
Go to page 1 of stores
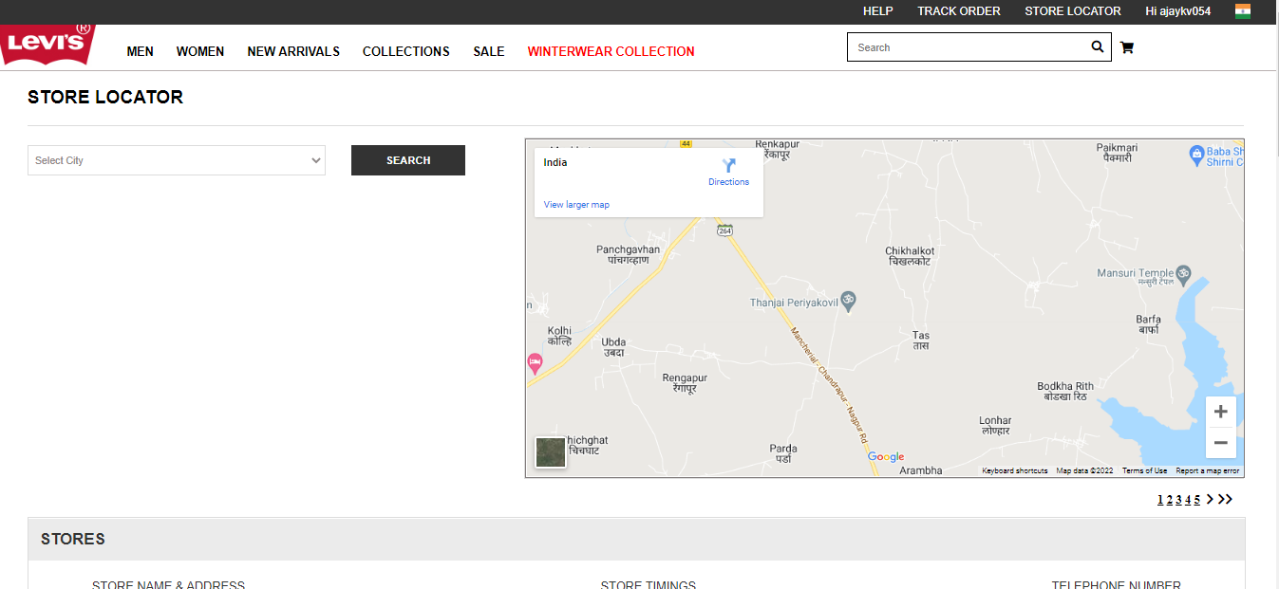pyautogui.click(x=1160, y=500)
